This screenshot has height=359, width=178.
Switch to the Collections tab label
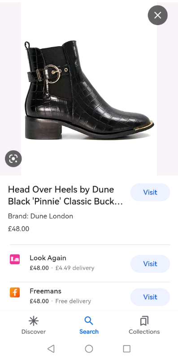(x=144, y=332)
